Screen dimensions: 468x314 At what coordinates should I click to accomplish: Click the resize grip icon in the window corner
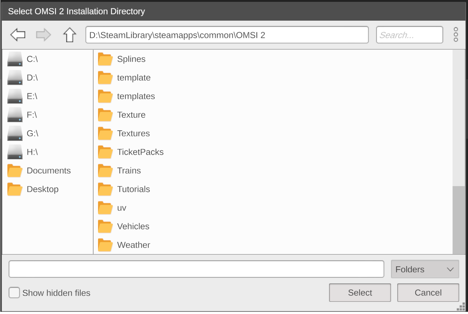[x=461, y=307]
